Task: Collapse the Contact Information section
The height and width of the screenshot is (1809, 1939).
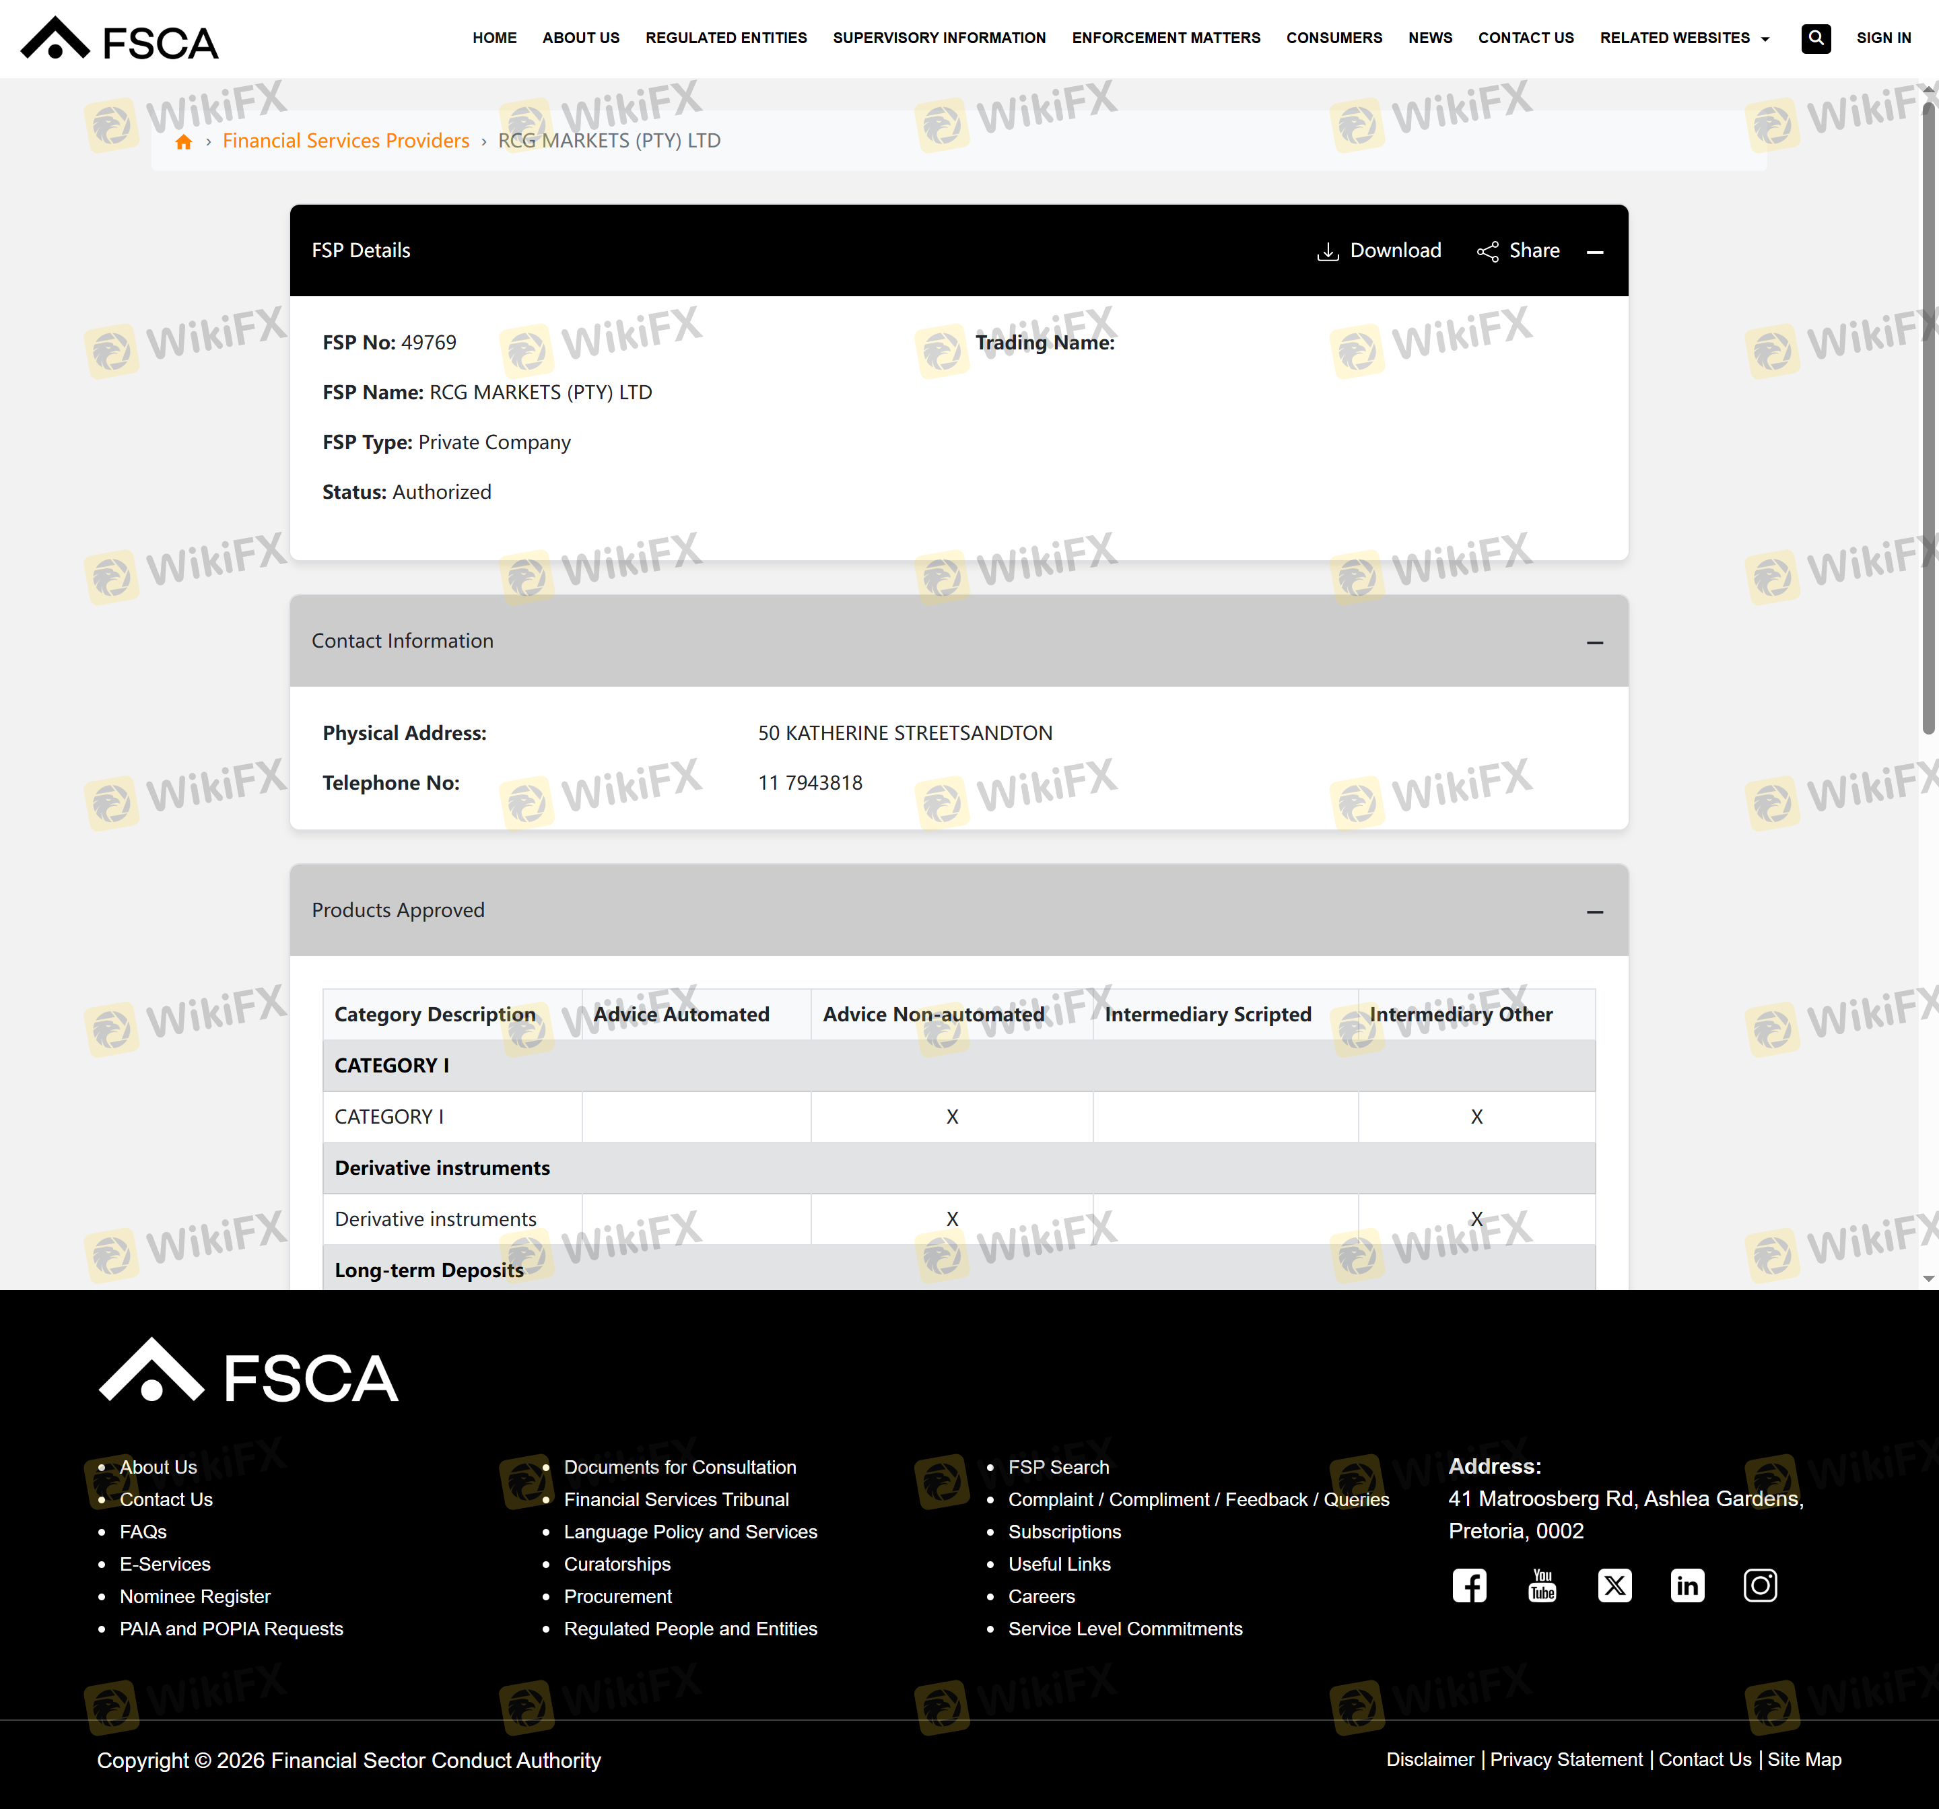Action: coord(1595,642)
